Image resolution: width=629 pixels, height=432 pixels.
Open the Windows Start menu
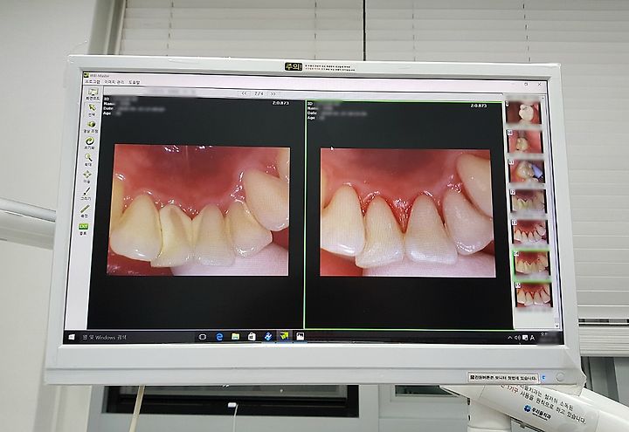pos(72,337)
